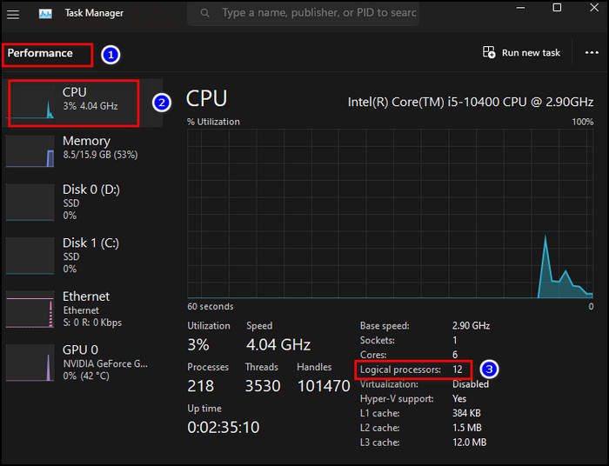Click the Base speed 2.90 GHz value
609x466 pixels.
point(471,325)
